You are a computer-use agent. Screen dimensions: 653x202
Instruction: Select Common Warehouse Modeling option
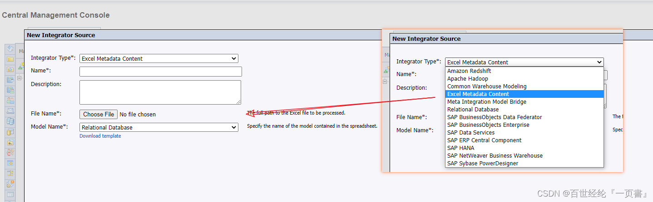click(x=524, y=87)
